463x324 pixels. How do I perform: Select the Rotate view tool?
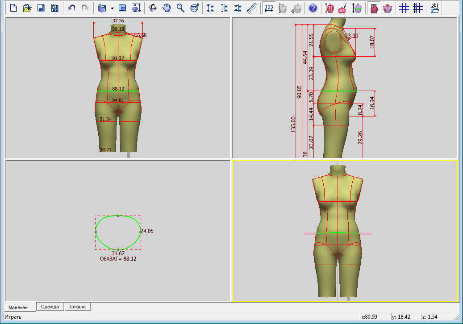coord(153,8)
